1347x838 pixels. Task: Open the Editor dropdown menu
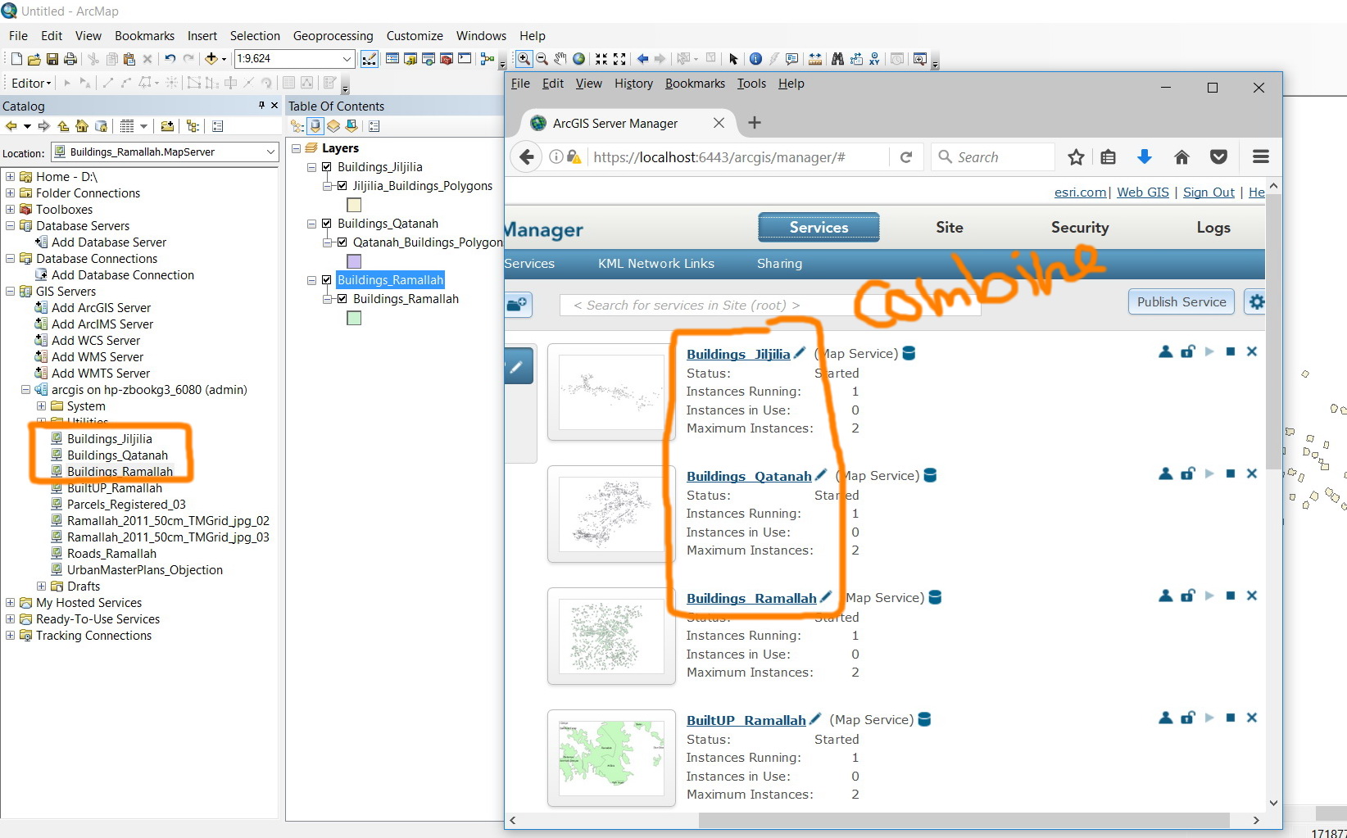[31, 83]
